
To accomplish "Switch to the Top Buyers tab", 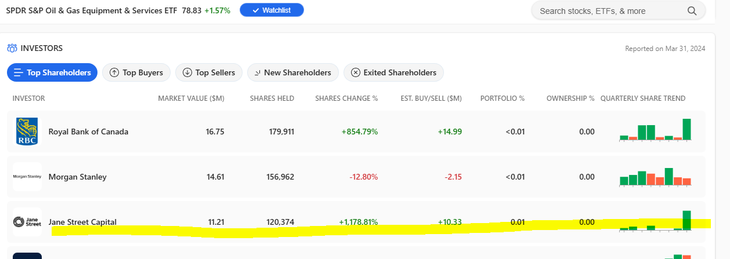I will pyautogui.click(x=136, y=72).
